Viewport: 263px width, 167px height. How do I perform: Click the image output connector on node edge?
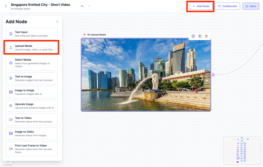pyautogui.click(x=213, y=75)
